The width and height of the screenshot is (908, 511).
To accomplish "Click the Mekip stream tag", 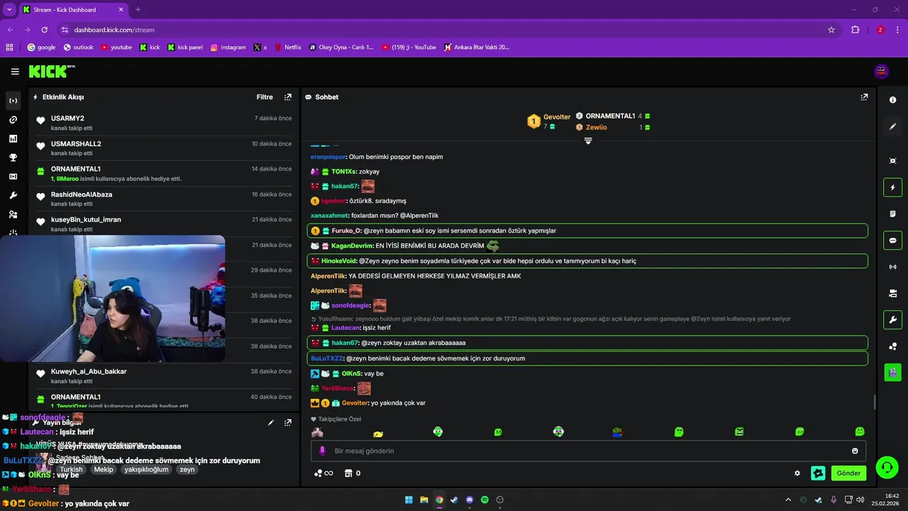I will point(104,469).
